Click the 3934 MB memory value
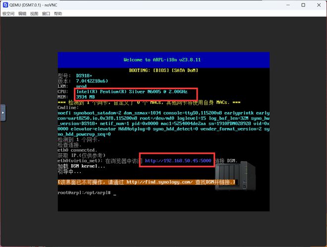 pyautogui.click(x=86, y=97)
